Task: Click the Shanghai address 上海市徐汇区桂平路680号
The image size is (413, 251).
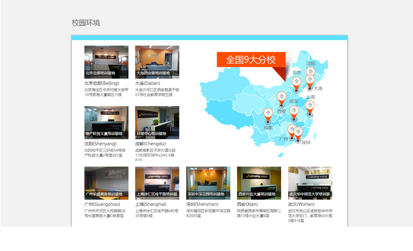Action: point(157,213)
